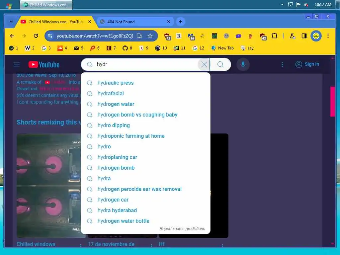Click the page vertical scrollbar thumb

[332, 102]
